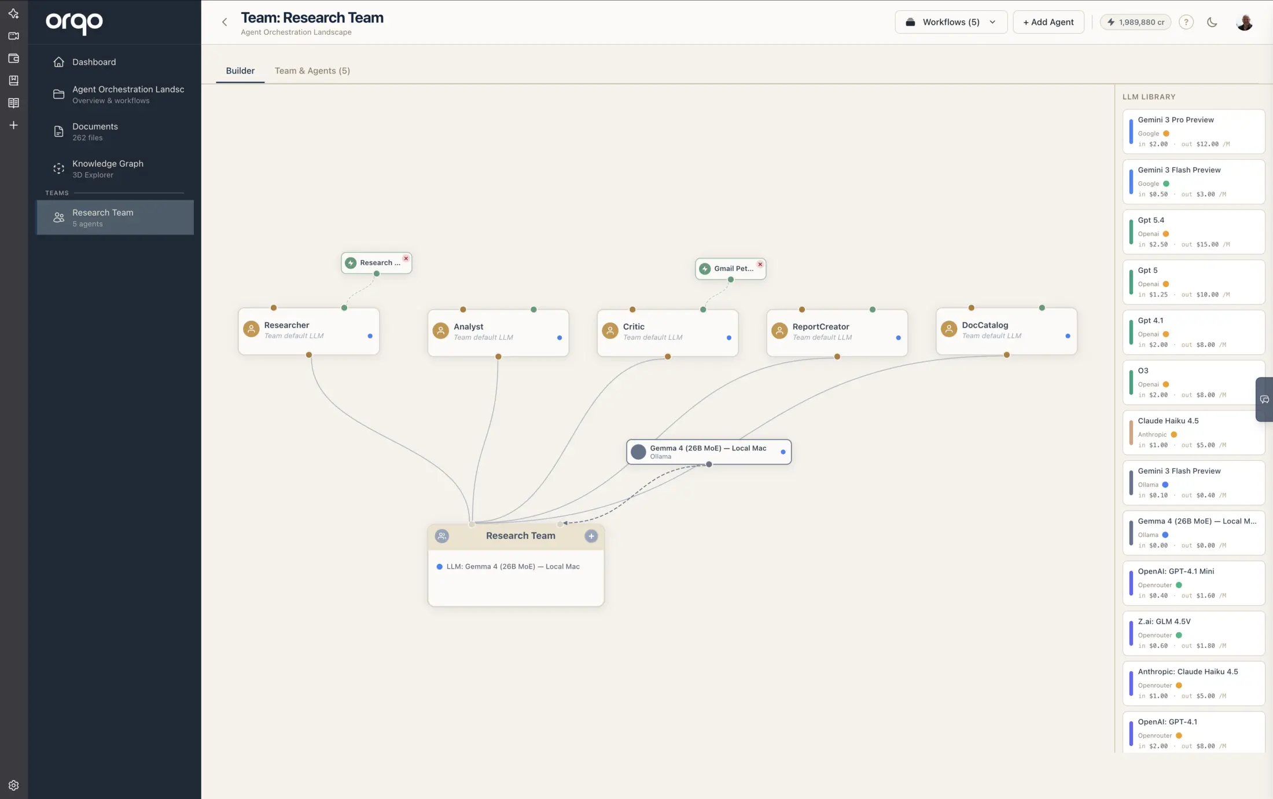The width and height of the screenshot is (1273, 799).
Task: Click the bottom connector of Critic node
Action: (668, 357)
